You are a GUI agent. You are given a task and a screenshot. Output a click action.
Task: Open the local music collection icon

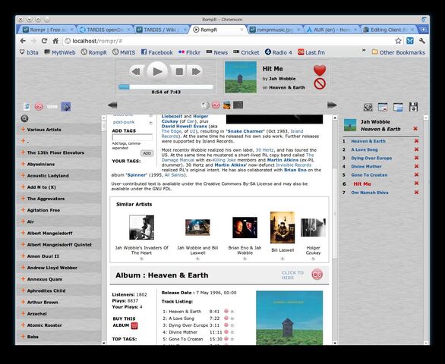coord(27,107)
